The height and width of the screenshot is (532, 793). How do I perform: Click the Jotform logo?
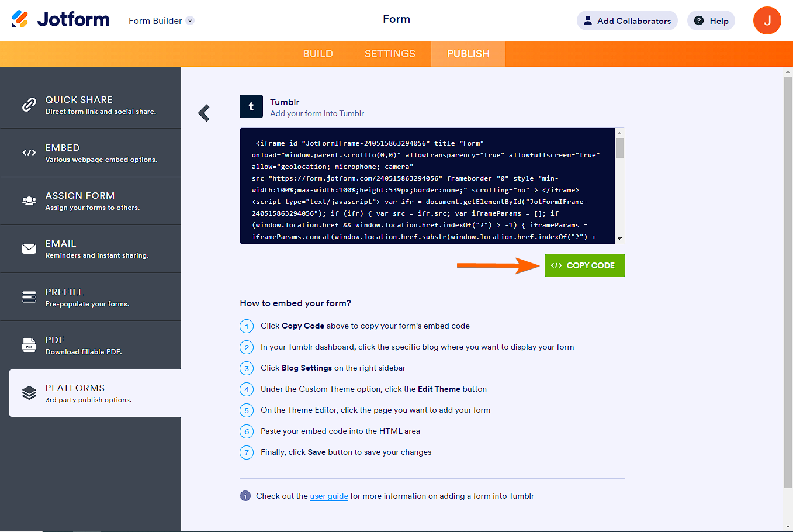pyautogui.click(x=60, y=19)
